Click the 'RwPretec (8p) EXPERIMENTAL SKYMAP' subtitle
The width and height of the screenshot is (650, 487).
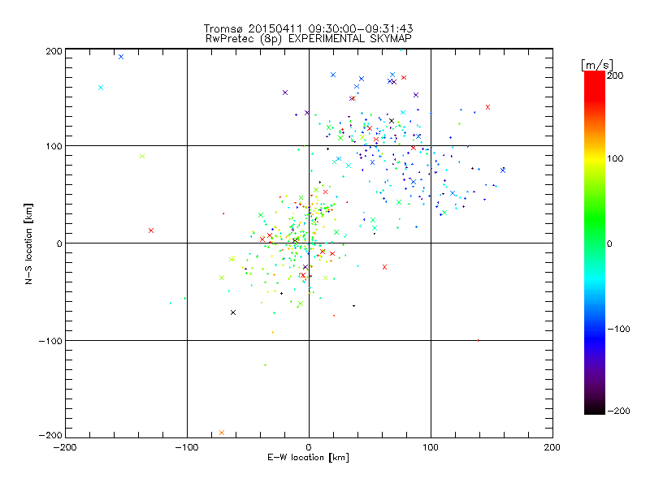[x=309, y=39]
